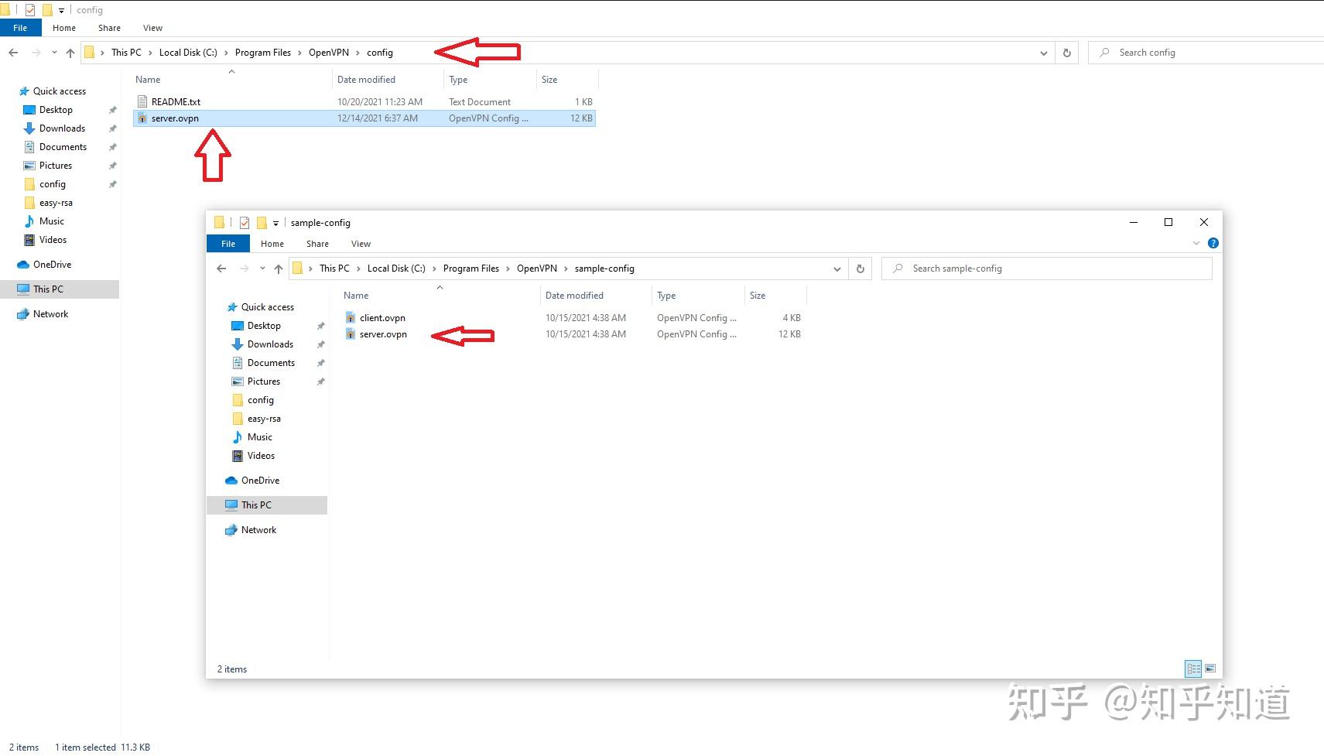Switch to details view in sample-config
This screenshot has width=1324, height=756.
point(1193,669)
